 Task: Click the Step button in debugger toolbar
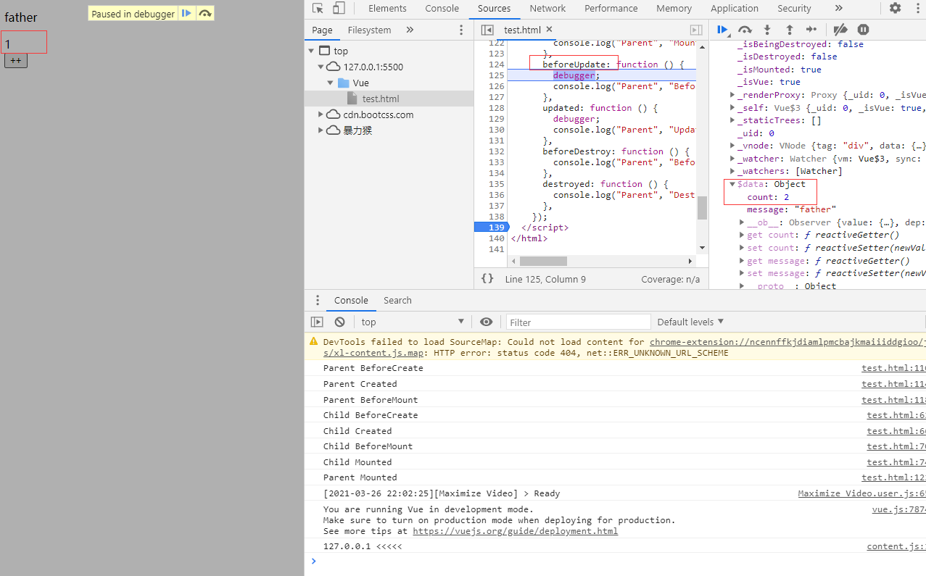pos(811,30)
